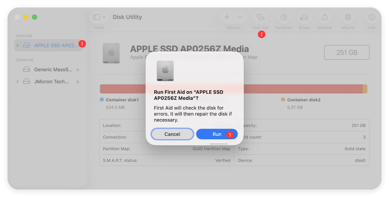Screen dimensions: 389x197
Task: Expand the APPLE SSD disk tree
Action: tap(18, 45)
